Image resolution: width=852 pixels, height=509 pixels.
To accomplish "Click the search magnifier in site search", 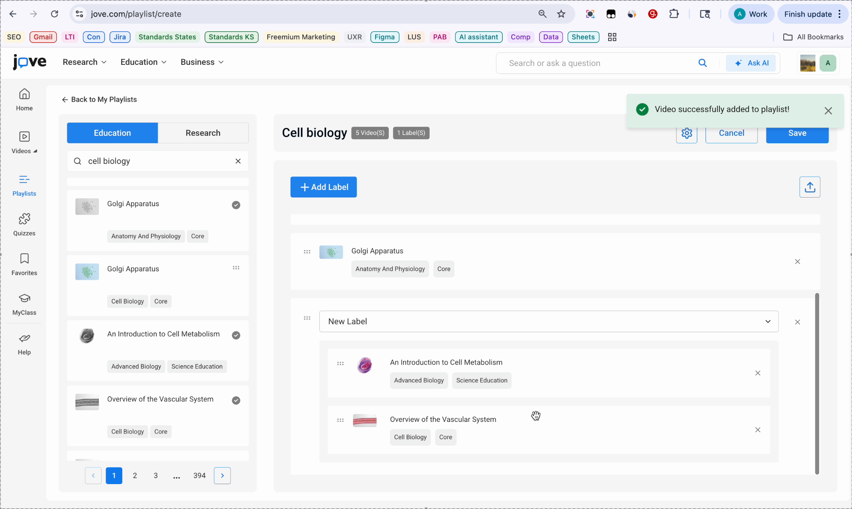I will click(703, 63).
